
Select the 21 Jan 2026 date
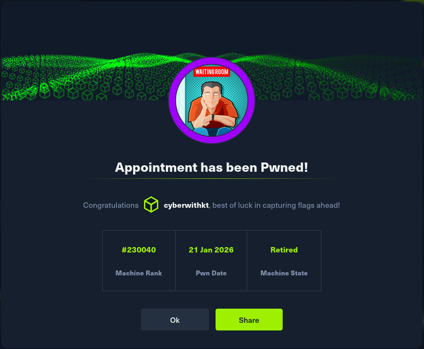211,250
